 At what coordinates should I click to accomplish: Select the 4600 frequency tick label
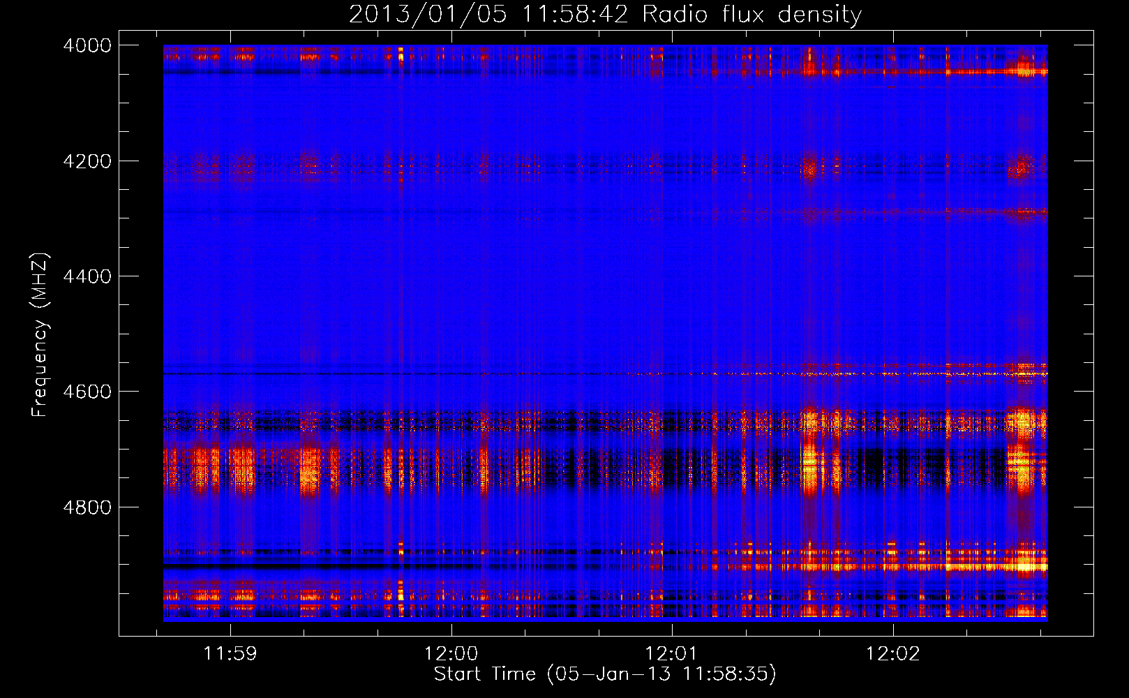(87, 392)
